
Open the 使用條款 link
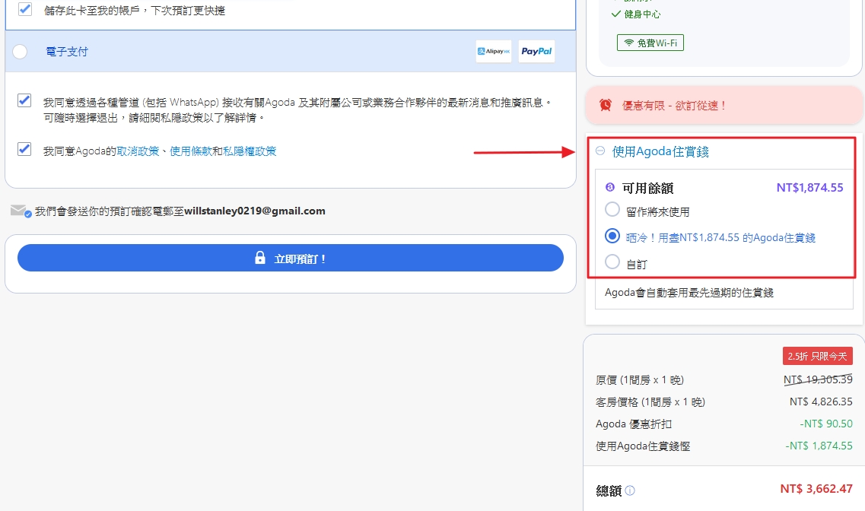191,151
